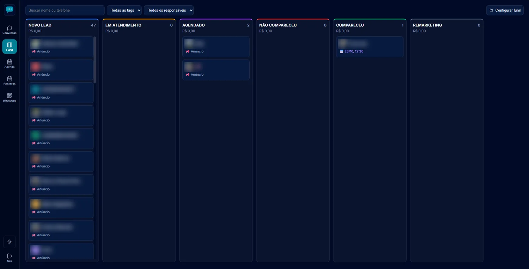This screenshot has width=529, height=269.
Task: Go to the Agenda calendar page
Action: click(x=10, y=64)
